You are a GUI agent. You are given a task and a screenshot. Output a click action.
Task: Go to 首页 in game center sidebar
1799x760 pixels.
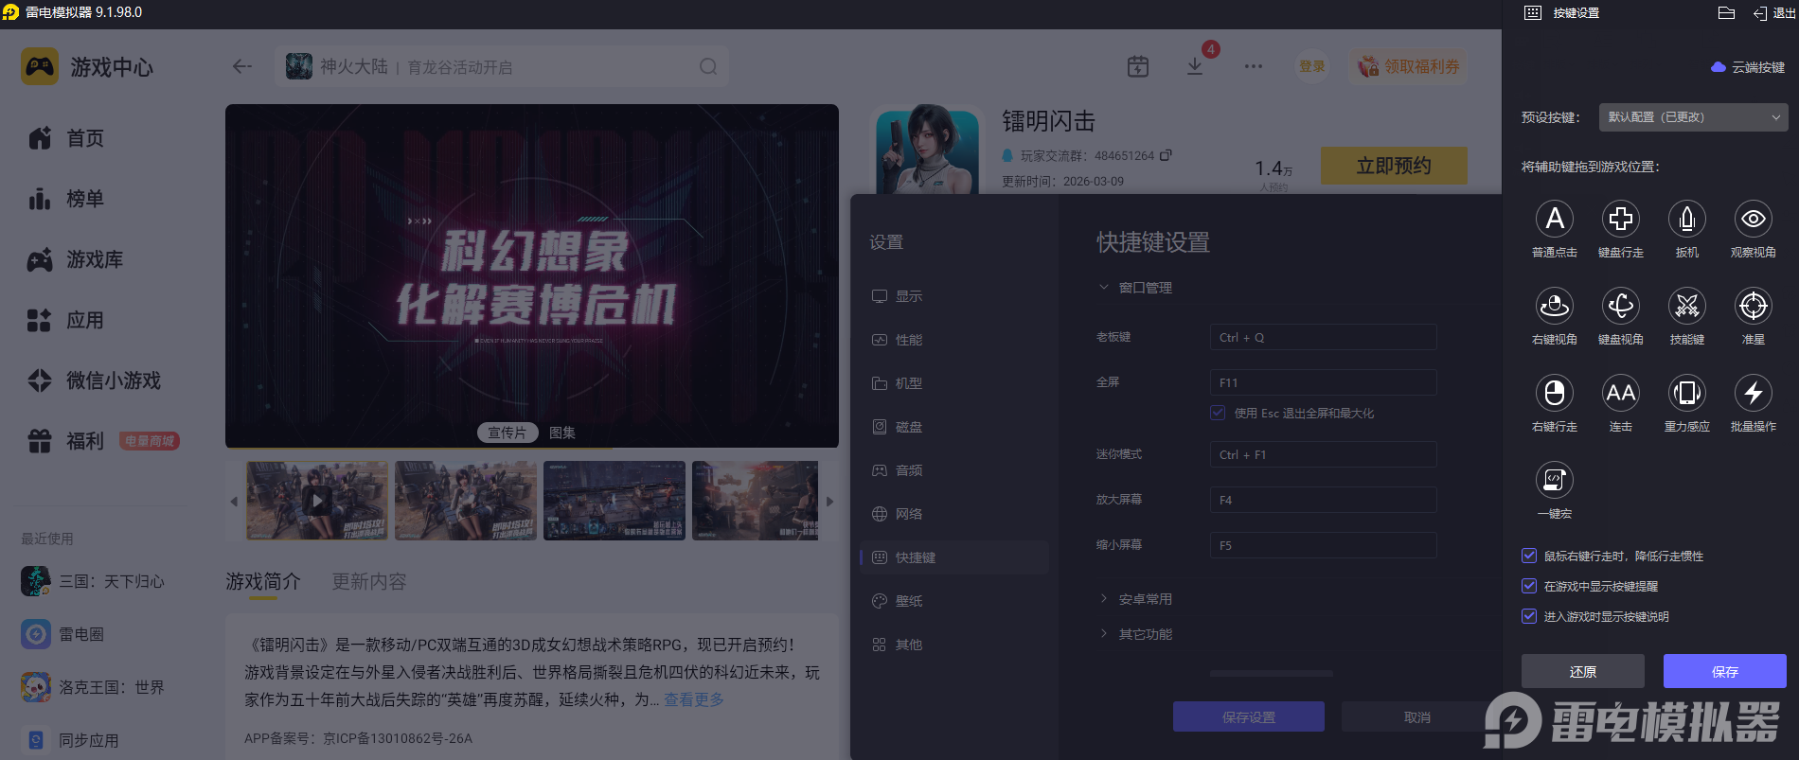(65, 138)
